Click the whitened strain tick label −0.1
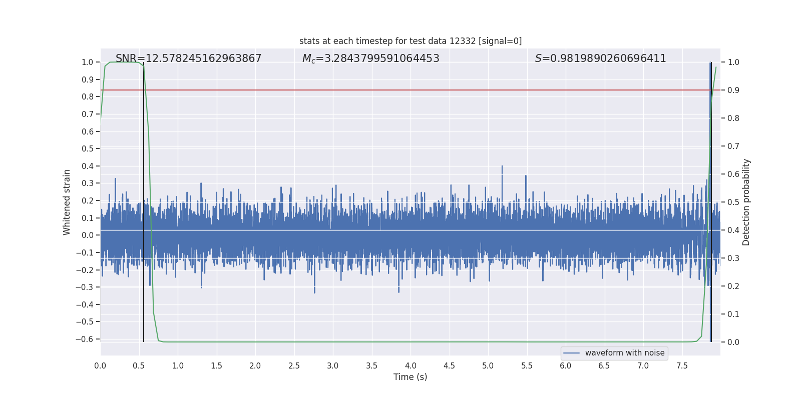 85,252
